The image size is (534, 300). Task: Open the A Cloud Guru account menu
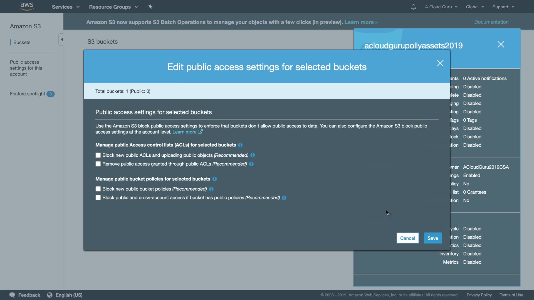[441, 7]
